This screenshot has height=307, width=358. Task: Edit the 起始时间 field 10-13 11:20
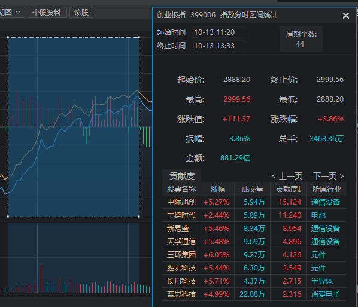[x=219, y=32]
